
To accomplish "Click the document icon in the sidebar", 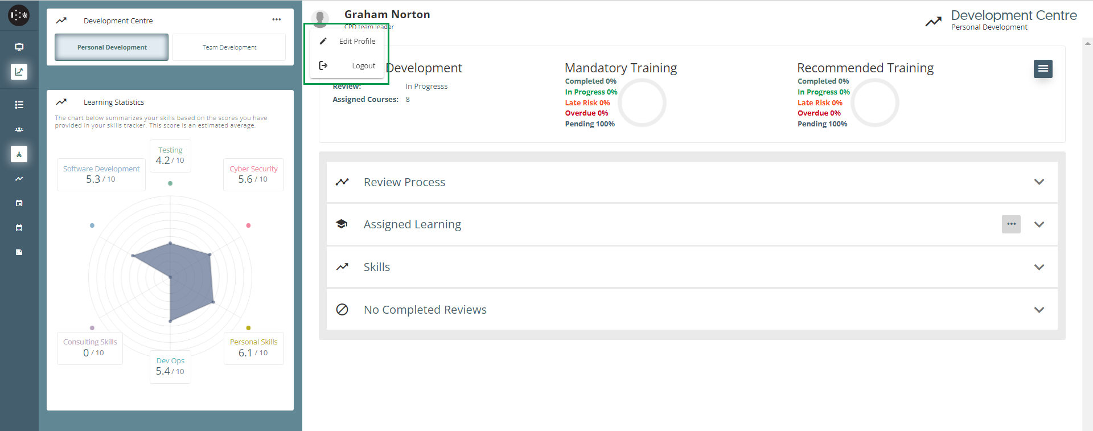I will tap(19, 252).
